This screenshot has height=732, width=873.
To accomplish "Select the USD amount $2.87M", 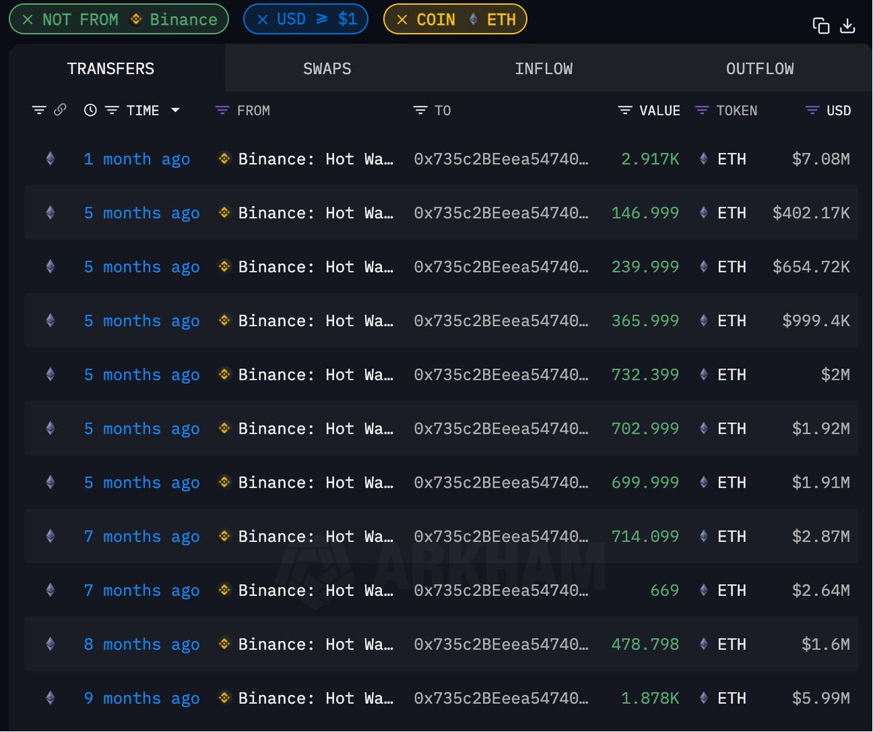I will 821,536.
